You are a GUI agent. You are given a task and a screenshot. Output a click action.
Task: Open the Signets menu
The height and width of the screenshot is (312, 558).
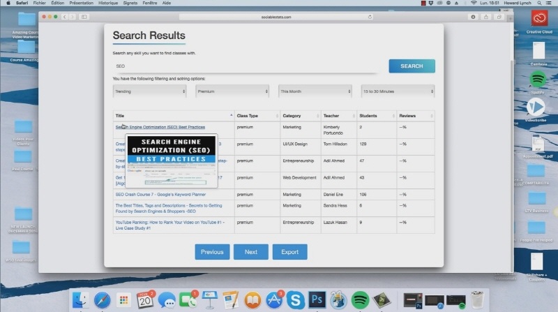pyautogui.click(x=130, y=3)
